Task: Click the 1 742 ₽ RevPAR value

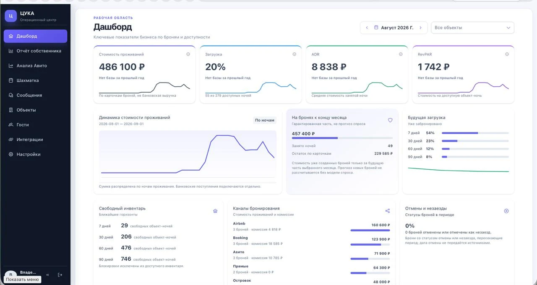Action: [x=434, y=67]
